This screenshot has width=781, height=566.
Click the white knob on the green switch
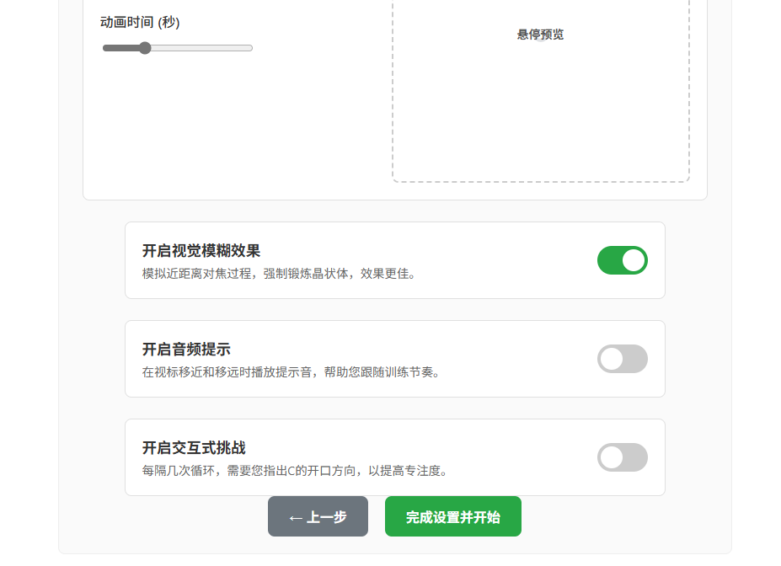pyautogui.click(x=634, y=260)
